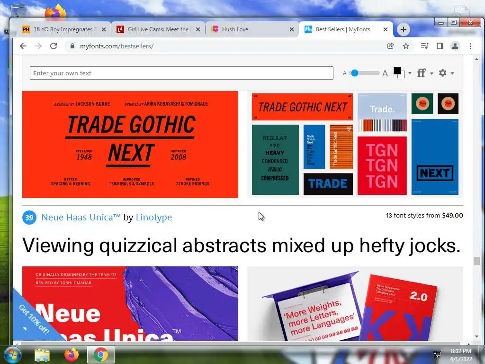Switch to the Hush Love tab

click(248, 29)
